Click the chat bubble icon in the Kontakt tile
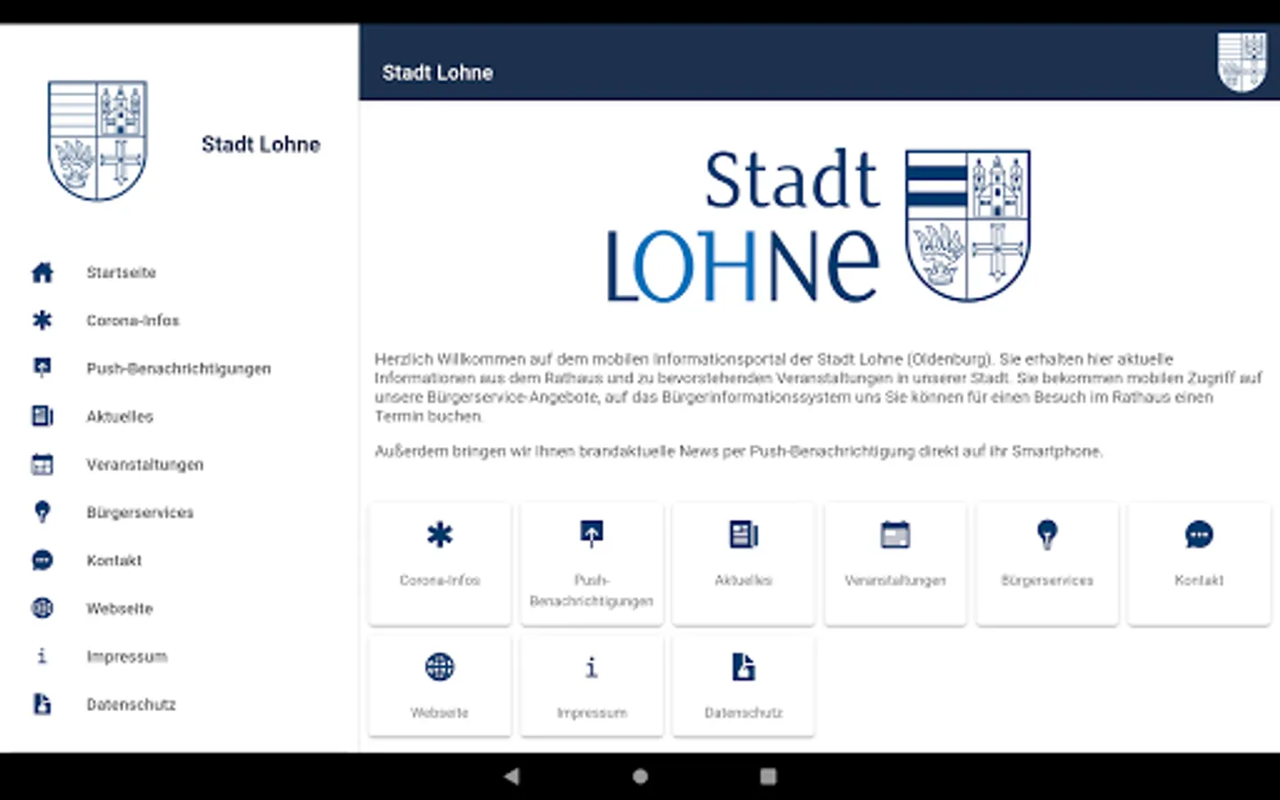Screen dimensions: 1280x800 pos(1199,534)
